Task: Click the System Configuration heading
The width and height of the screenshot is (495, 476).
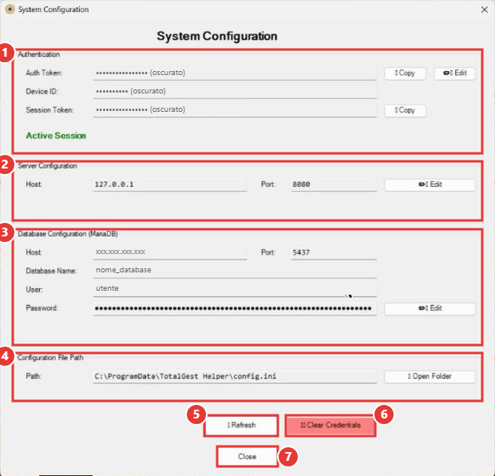Action: point(217,36)
